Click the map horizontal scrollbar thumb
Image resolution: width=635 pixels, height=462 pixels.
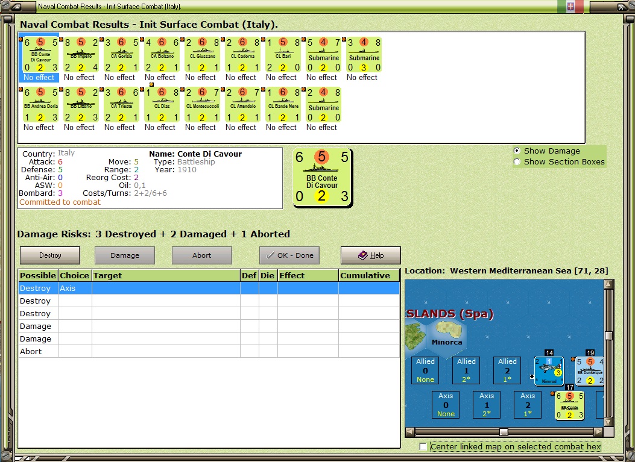[x=504, y=432]
